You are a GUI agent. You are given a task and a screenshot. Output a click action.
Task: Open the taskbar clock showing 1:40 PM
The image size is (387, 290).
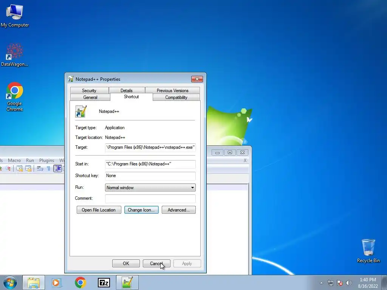[x=368, y=283]
